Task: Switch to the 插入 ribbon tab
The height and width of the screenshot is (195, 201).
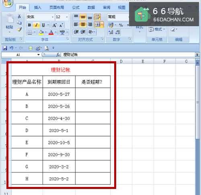Action: [x=37, y=8]
